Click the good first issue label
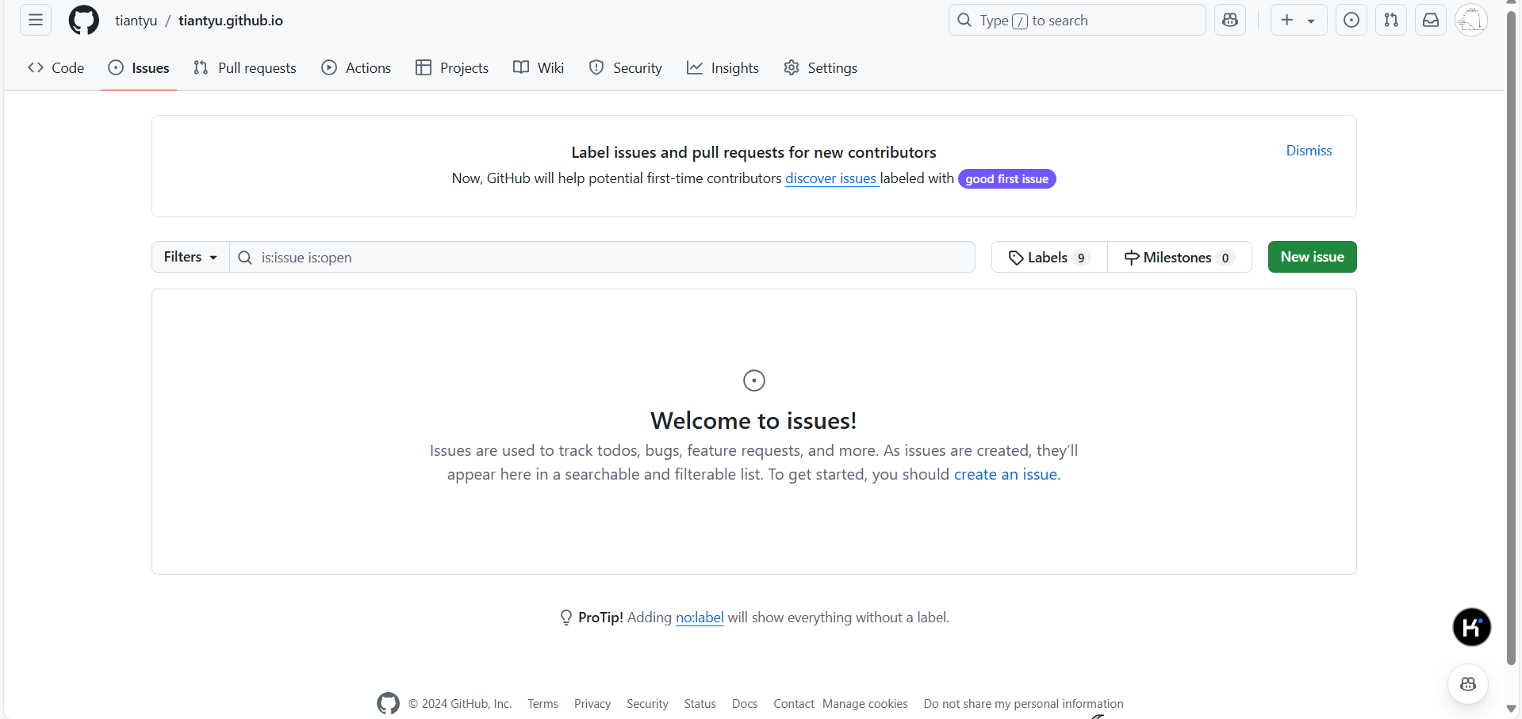This screenshot has height=719, width=1522. click(x=1006, y=179)
